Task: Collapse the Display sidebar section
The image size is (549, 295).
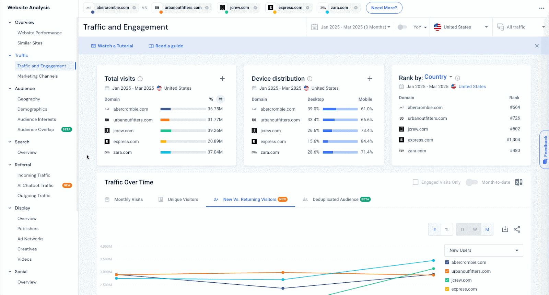Action: [x=10, y=208]
